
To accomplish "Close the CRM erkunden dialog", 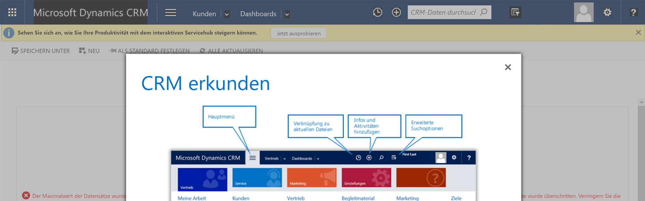I will [508, 67].
